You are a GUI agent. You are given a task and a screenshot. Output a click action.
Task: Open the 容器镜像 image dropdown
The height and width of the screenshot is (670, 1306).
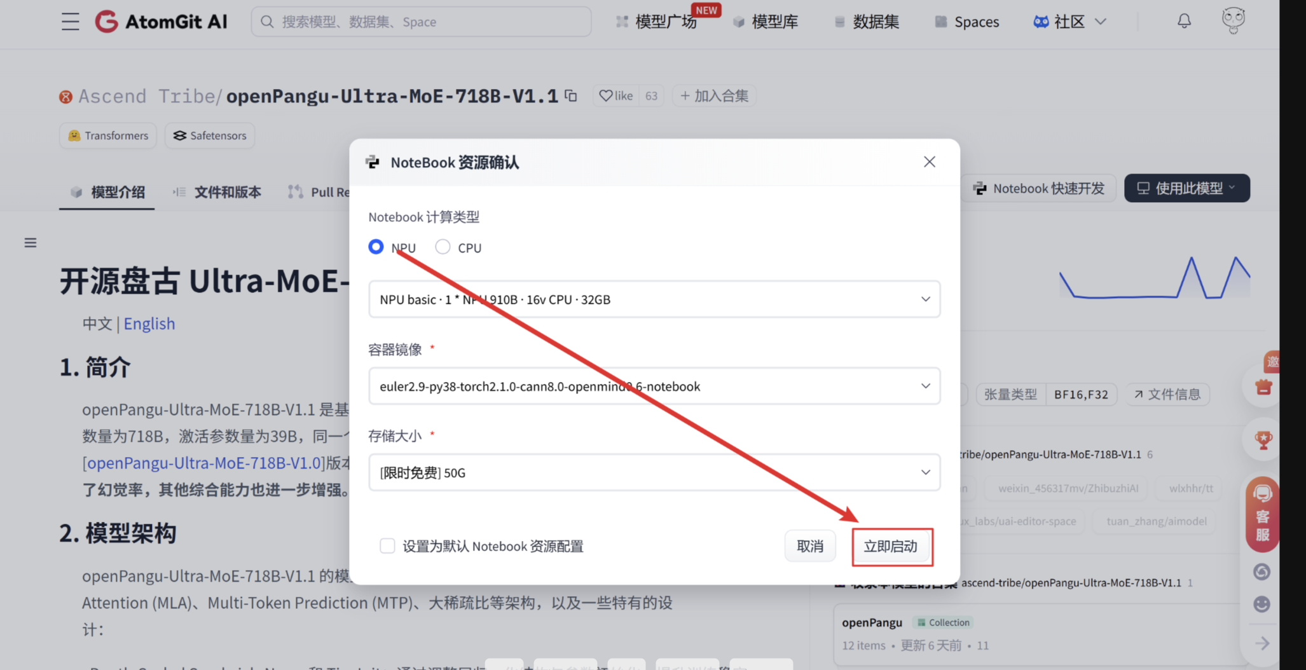click(925, 385)
